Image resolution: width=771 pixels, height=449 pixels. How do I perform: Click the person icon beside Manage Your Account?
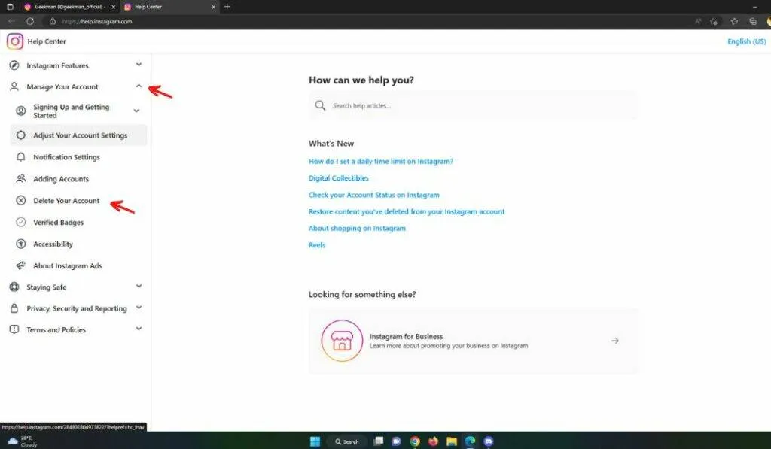click(14, 87)
